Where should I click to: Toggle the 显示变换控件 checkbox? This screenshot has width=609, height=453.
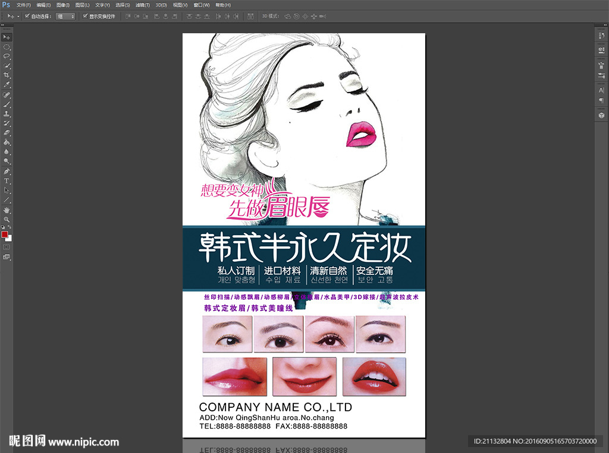click(85, 16)
